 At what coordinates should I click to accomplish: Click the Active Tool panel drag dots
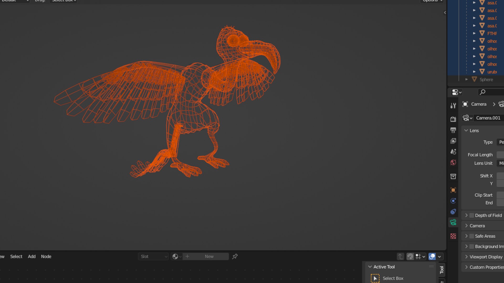click(431, 266)
